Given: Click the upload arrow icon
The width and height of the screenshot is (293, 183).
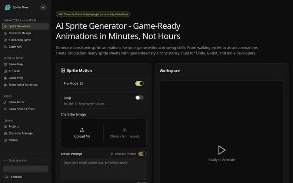Looking at the screenshot, I should click(82, 130).
